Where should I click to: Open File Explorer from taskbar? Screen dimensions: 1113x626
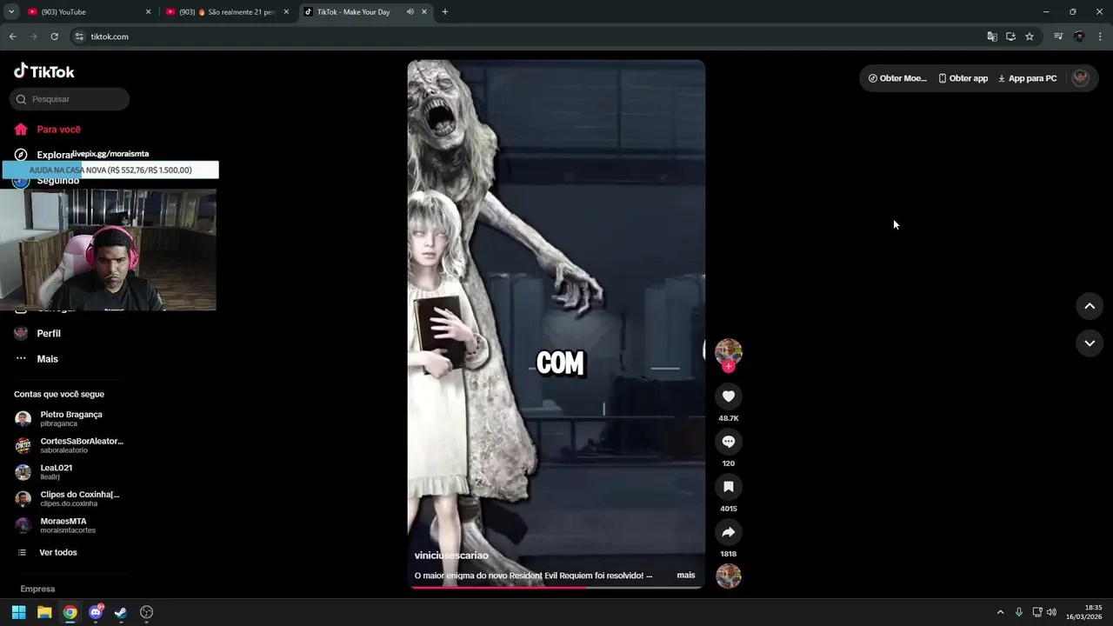pos(44,612)
